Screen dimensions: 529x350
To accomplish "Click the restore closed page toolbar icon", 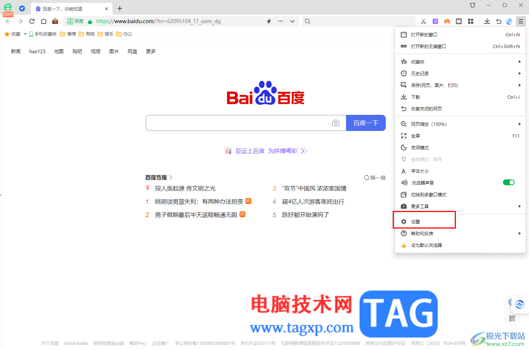I will pyautogui.click(x=499, y=21).
